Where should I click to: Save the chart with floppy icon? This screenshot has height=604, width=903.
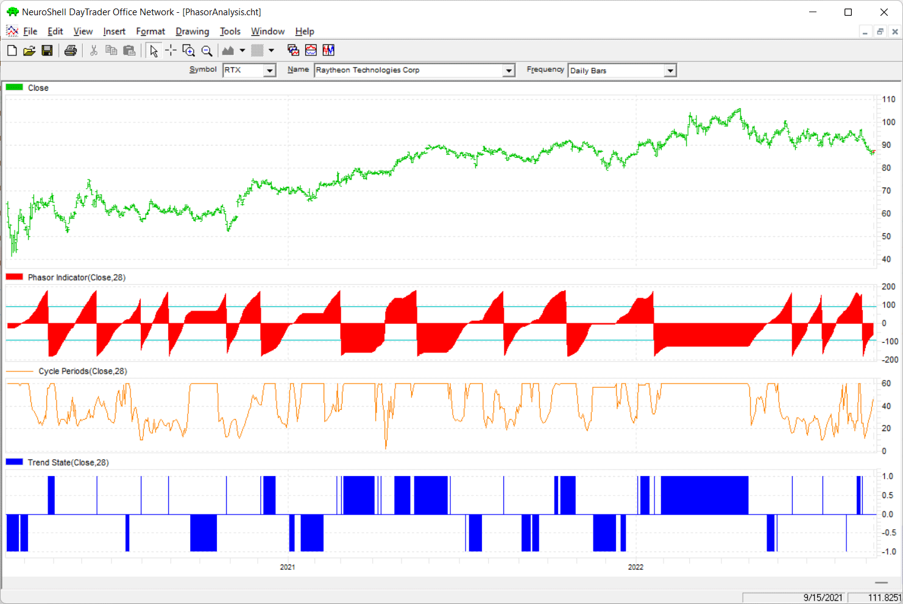point(47,51)
